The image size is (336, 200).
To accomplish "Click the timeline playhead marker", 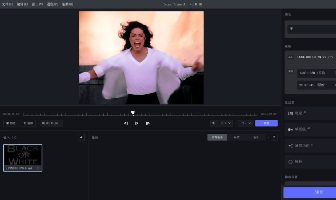I will [x=133, y=113].
